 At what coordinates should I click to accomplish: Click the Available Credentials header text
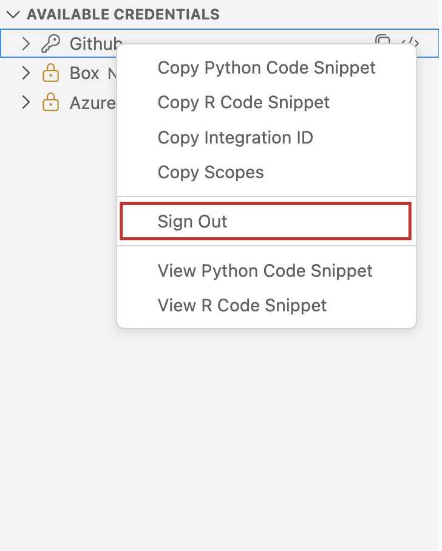[x=123, y=14]
